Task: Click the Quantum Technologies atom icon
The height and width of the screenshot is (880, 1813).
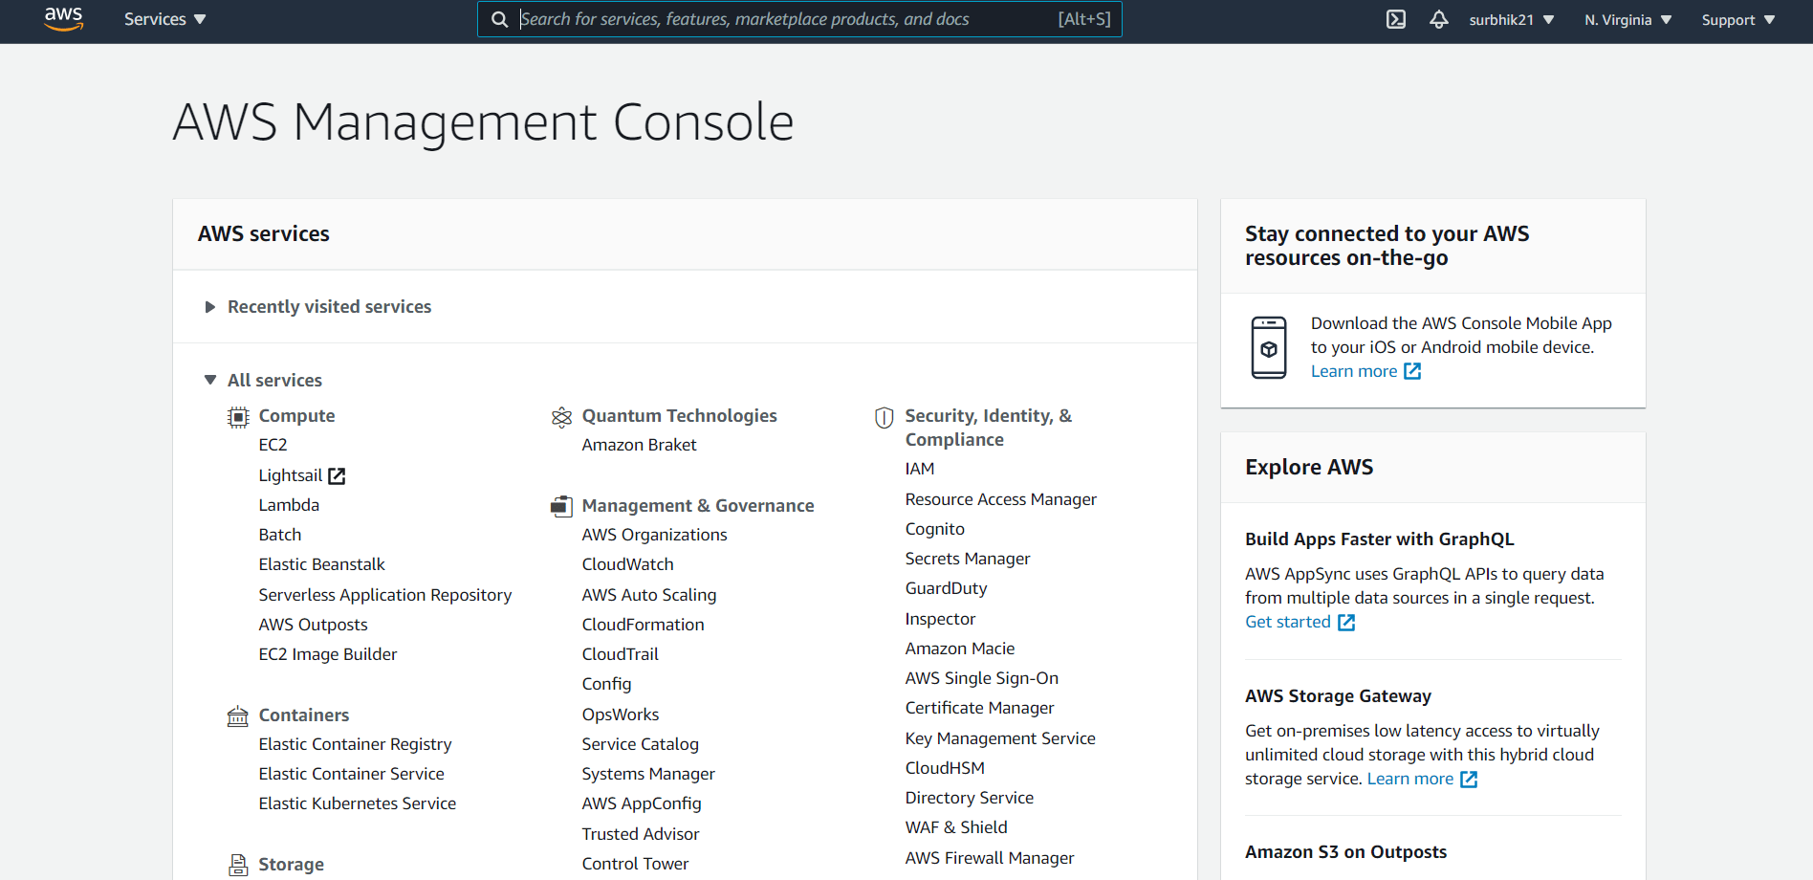Action: point(561,416)
